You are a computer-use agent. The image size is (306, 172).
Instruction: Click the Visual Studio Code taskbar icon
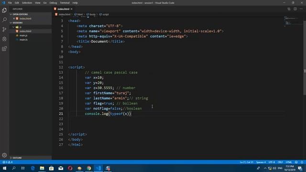coord(98,168)
